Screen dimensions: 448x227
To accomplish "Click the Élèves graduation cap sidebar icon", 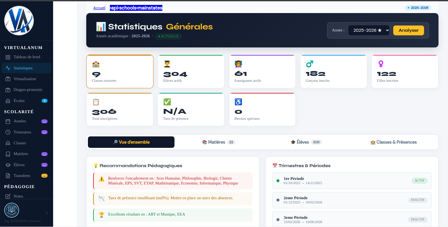I will click(8, 165).
